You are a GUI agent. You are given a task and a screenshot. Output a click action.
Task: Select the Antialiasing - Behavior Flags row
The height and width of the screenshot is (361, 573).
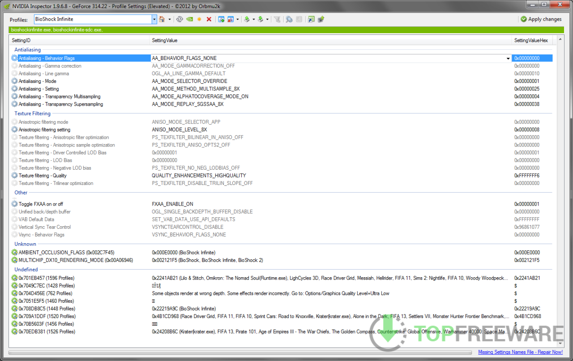point(281,58)
